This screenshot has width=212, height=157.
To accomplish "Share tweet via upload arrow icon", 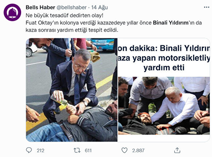I will [x=177, y=150].
